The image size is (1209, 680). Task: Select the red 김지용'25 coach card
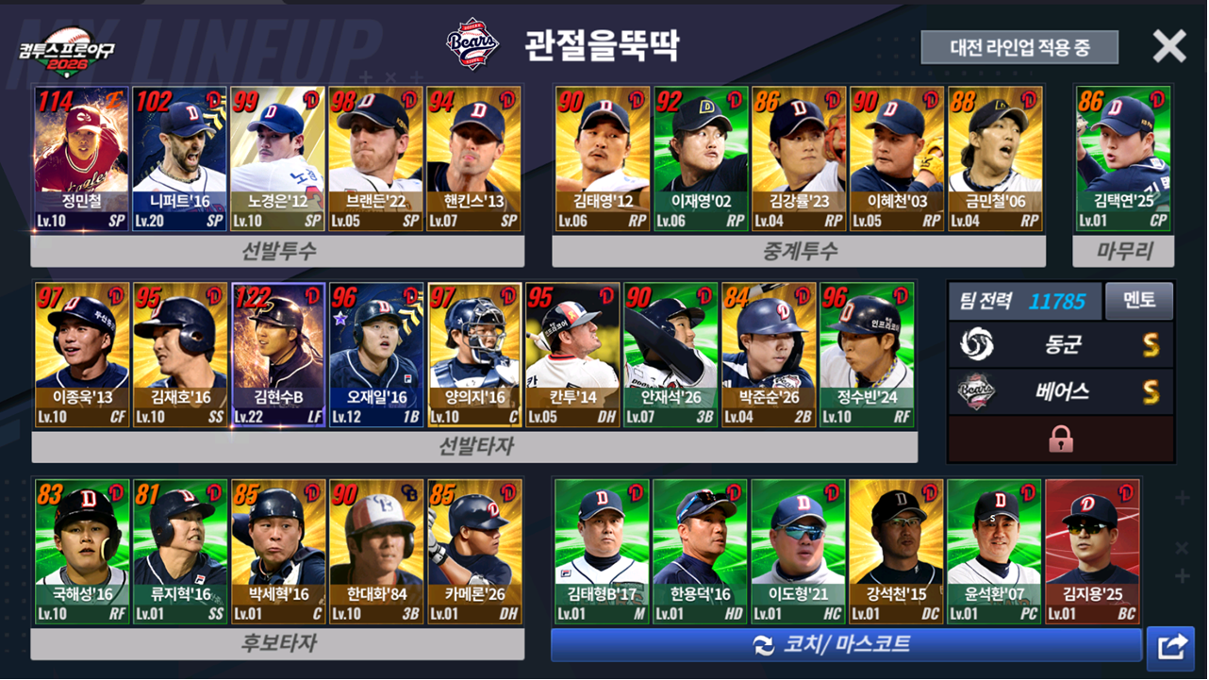coord(1092,552)
